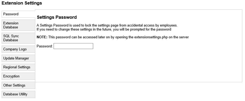
Task: Open the Company Logo tab
Action: tap(18, 49)
